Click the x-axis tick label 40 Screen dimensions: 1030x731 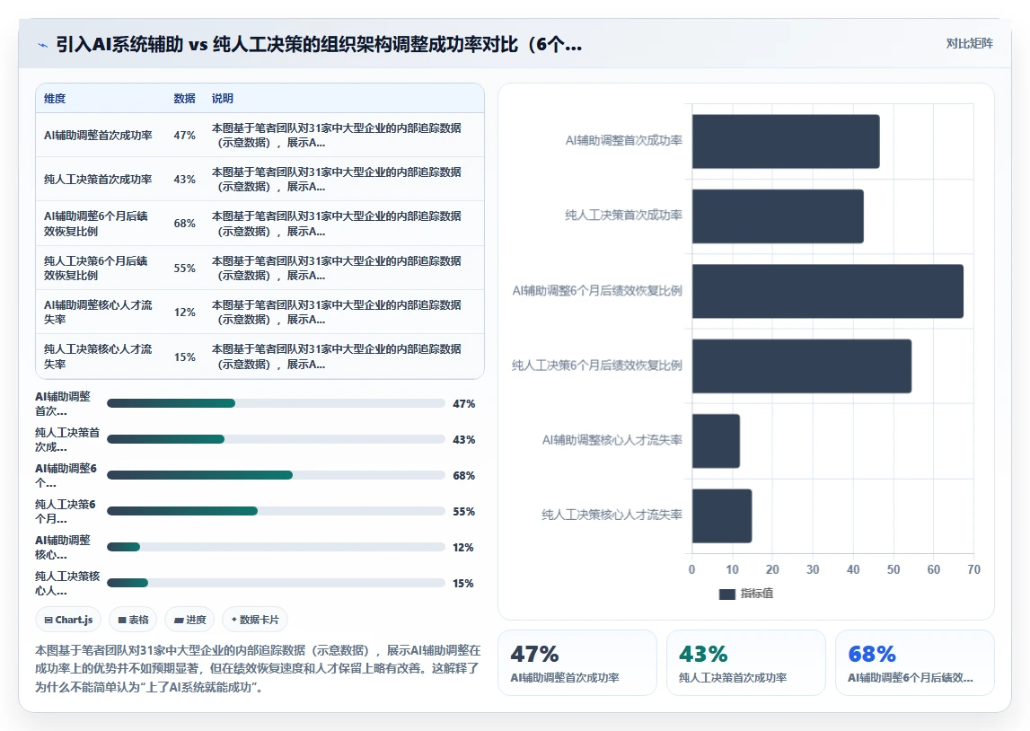tap(852, 569)
